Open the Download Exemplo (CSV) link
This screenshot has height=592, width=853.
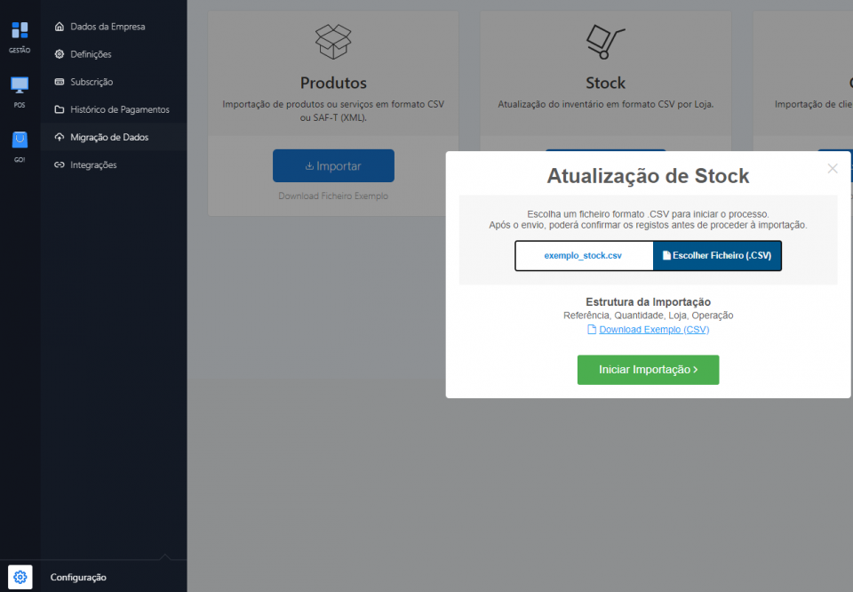tap(653, 330)
